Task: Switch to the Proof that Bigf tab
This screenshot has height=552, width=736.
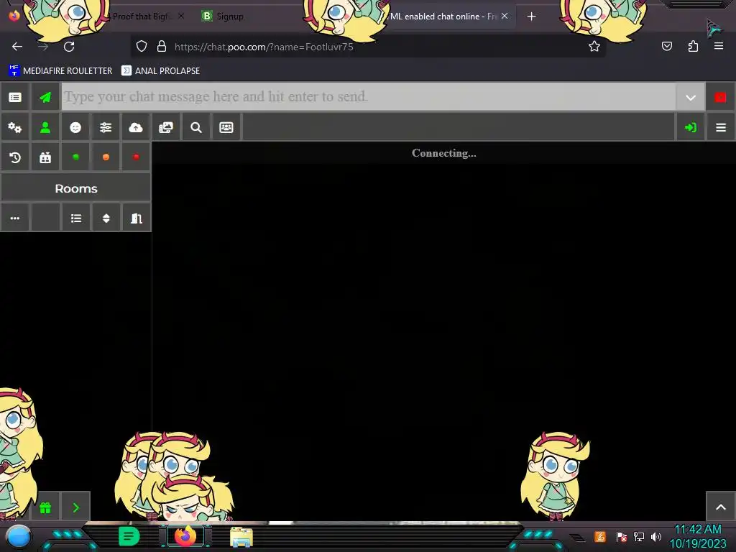Action: click(141, 17)
